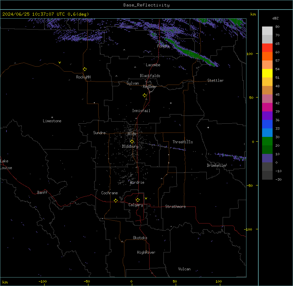This screenshot has height=286, width=293.
Task: Click the HighRiver label
Action: [146, 252]
